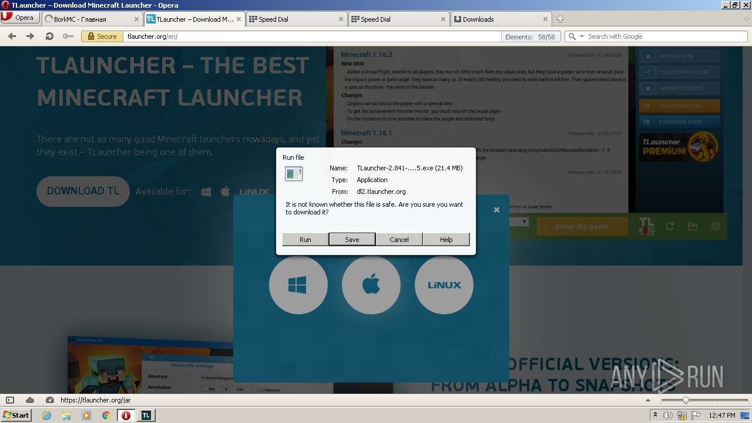752x423 pixels.
Task: Click the FACEBOOK PAGE sidebar button
Action: coord(679,122)
